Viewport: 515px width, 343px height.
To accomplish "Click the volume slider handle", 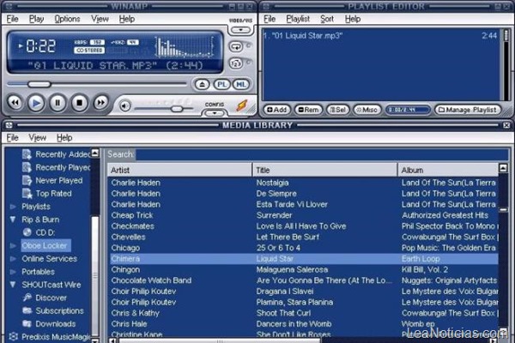I will pos(177,109).
